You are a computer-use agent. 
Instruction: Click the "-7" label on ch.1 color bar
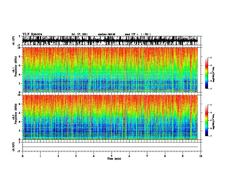[211, 89]
